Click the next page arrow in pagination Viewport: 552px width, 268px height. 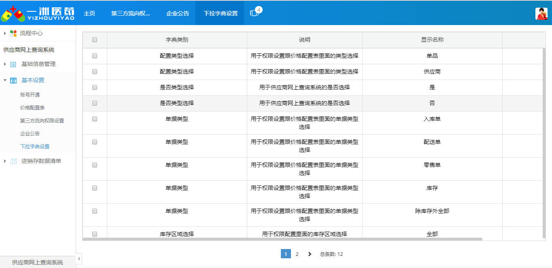click(x=310, y=254)
